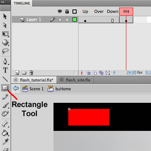Select the 3D Rotation tool

click(5, 42)
